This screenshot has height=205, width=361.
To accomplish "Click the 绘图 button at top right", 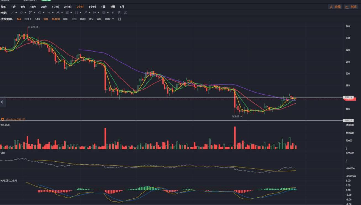I will [x=335, y=7].
